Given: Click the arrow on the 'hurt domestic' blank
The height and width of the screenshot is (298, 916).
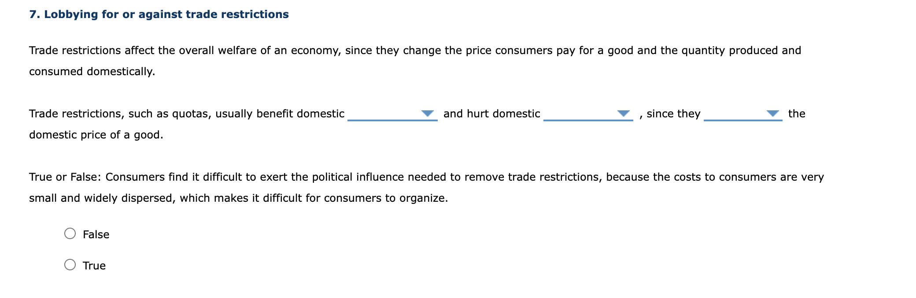Looking at the screenshot, I should [x=624, y=114].
